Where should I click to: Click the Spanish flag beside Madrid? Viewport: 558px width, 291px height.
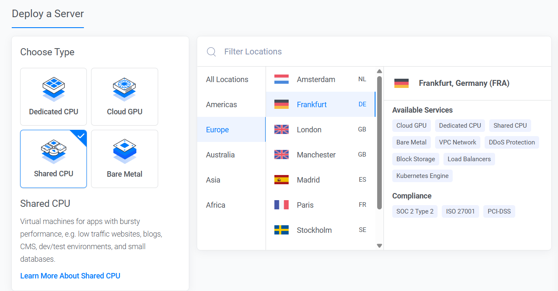282,180
